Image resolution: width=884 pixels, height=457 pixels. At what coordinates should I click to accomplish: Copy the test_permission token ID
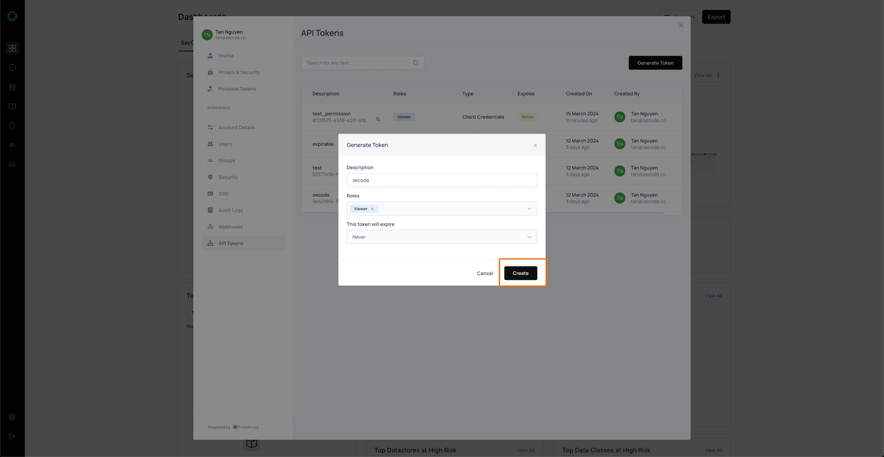point(378,119)
